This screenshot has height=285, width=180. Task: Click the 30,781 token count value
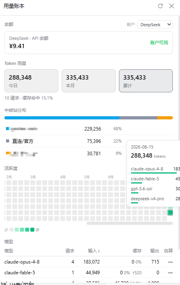tap(94, 154)
